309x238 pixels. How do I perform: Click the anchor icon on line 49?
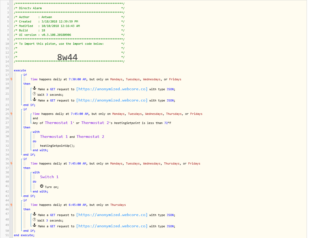click(34, 225)
